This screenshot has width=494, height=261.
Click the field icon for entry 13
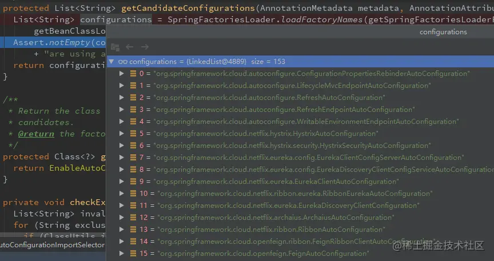133,229
